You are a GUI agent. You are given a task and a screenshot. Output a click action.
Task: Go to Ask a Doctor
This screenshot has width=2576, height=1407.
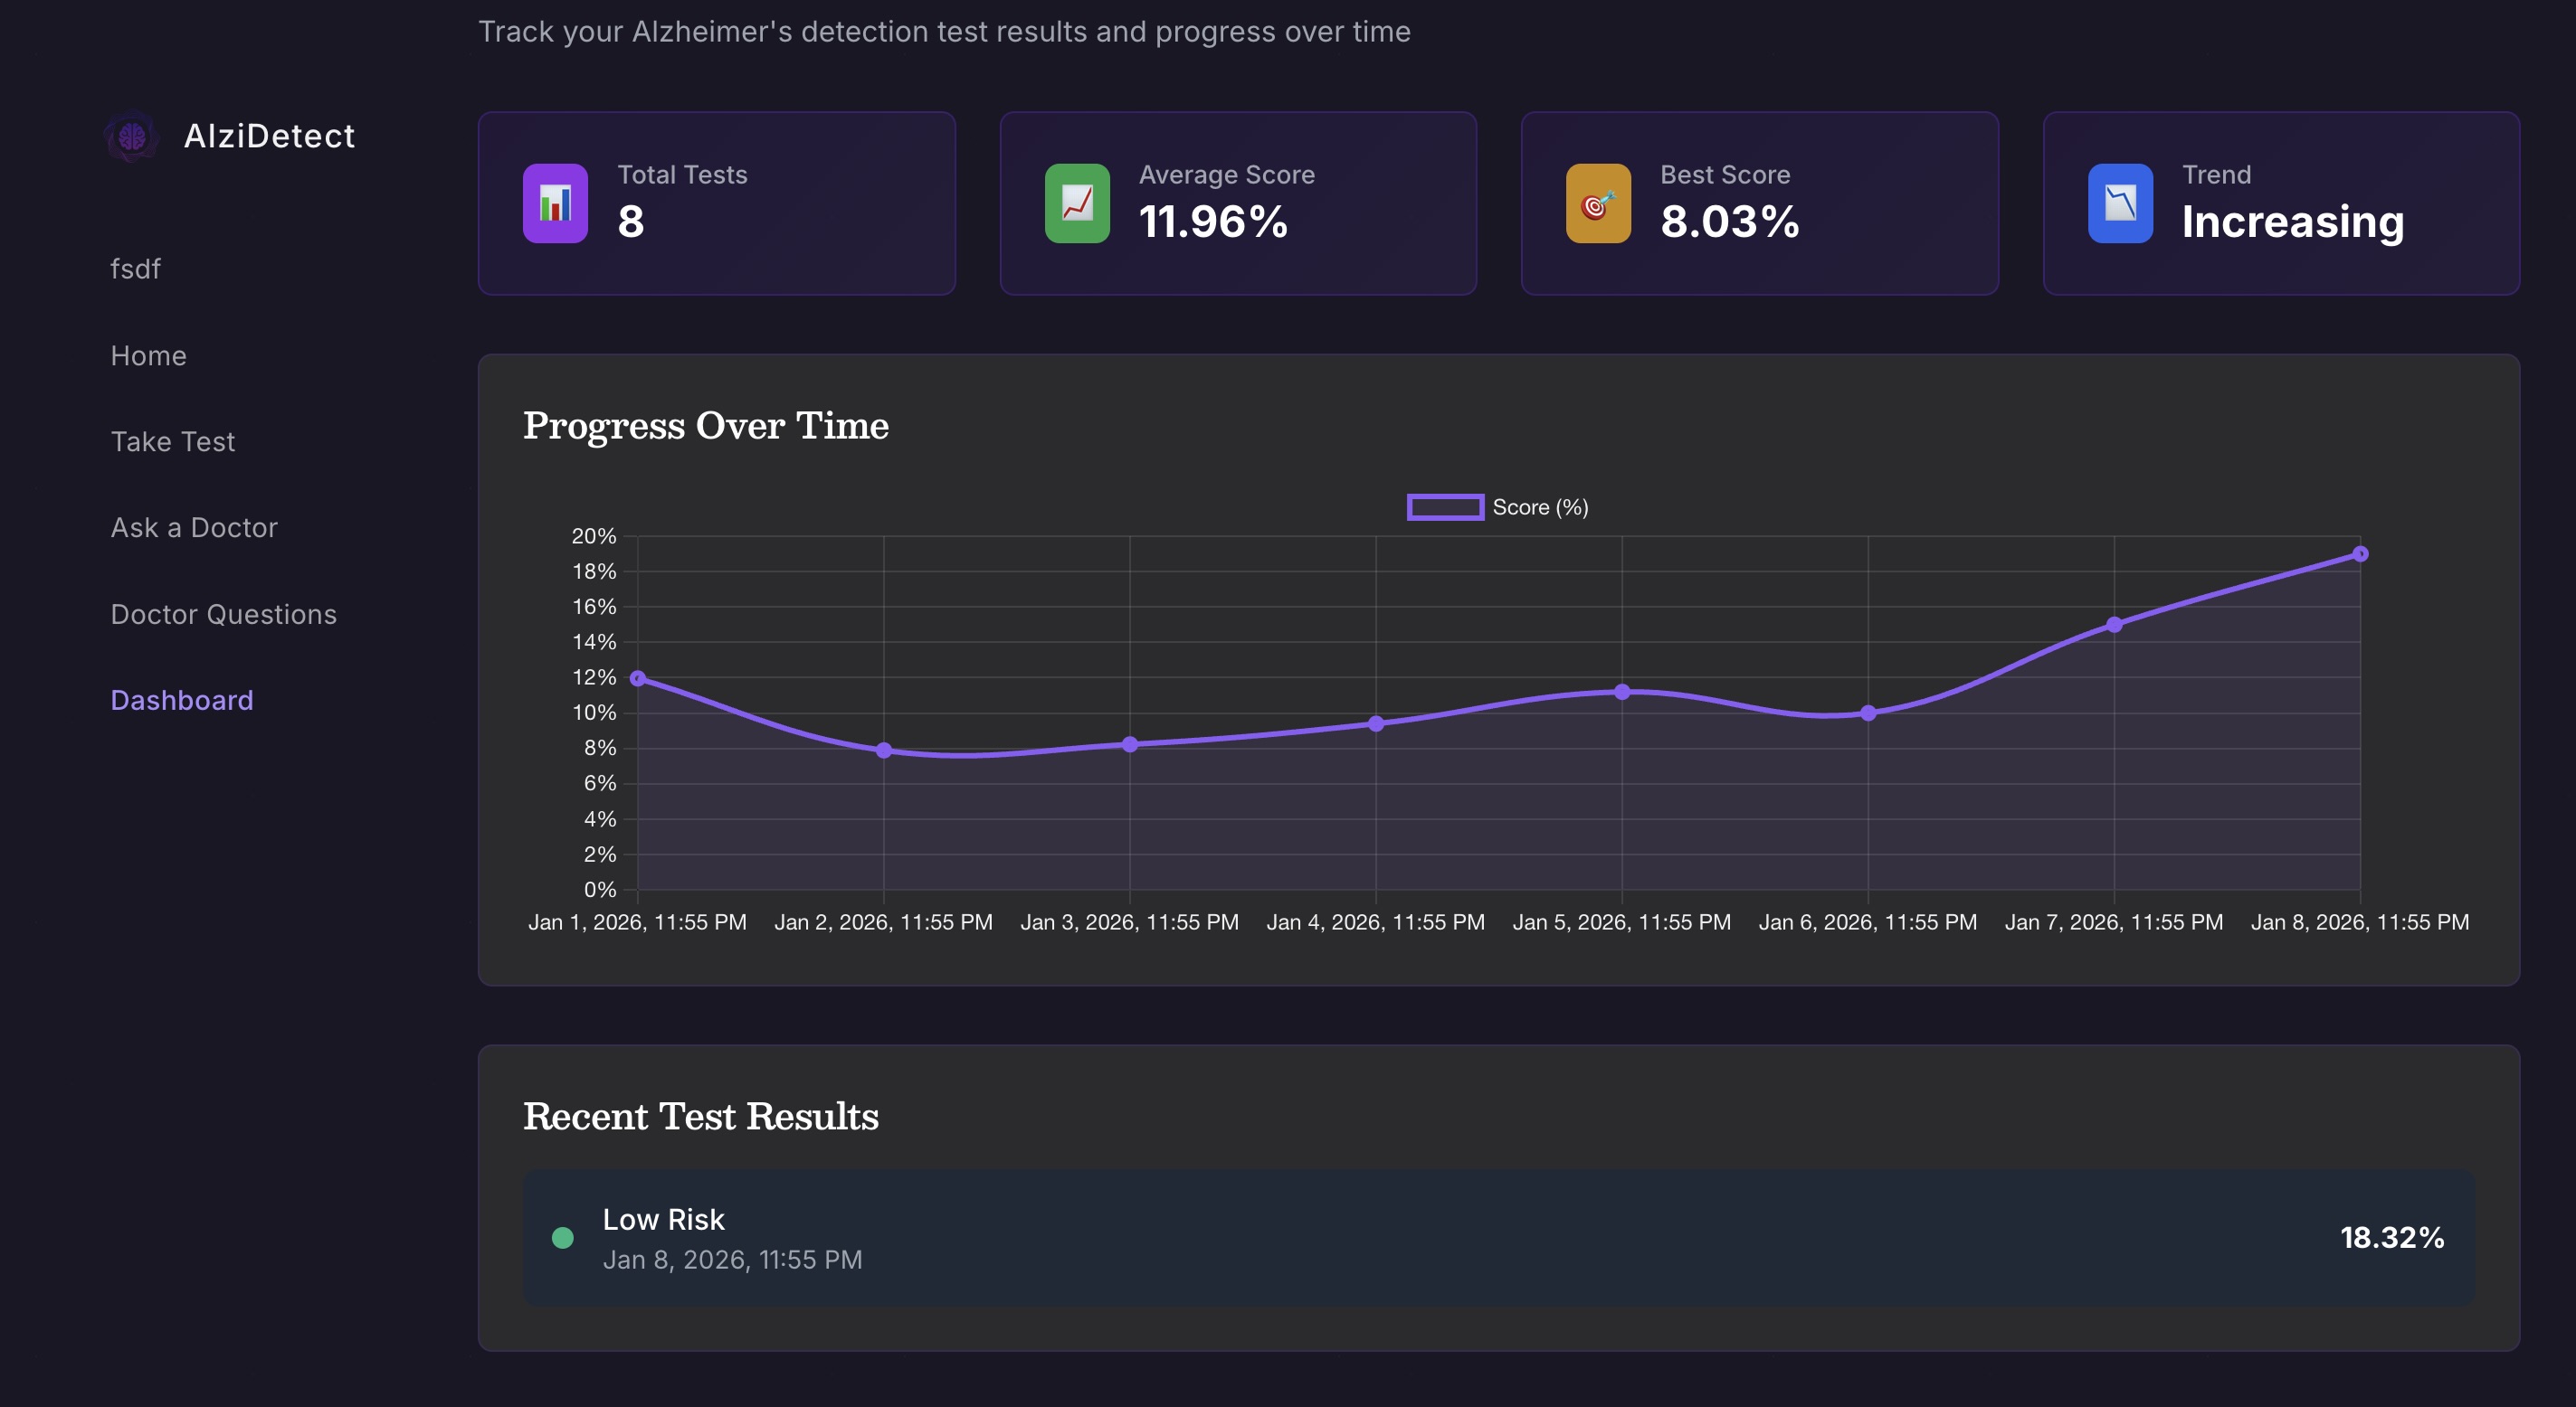(x=194, y=526)
